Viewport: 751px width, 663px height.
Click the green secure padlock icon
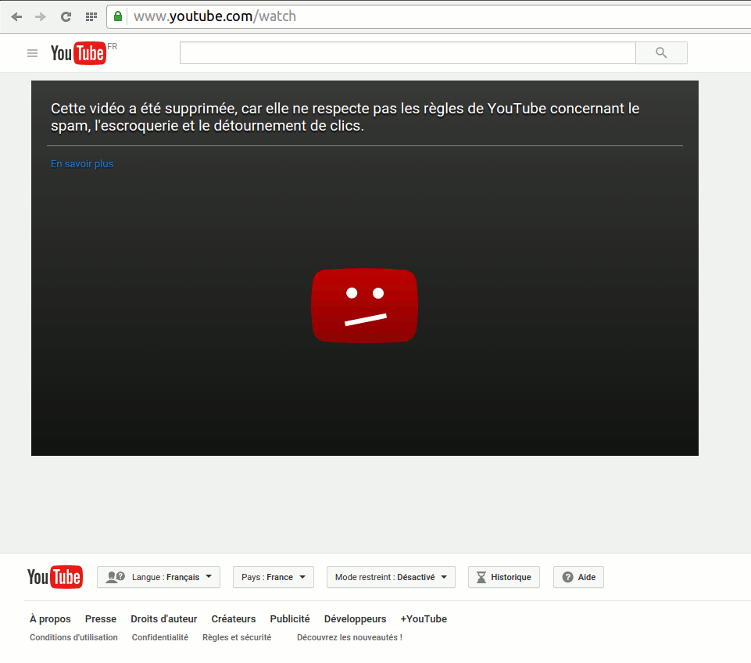pyautogui.click(x=118, y=16)
